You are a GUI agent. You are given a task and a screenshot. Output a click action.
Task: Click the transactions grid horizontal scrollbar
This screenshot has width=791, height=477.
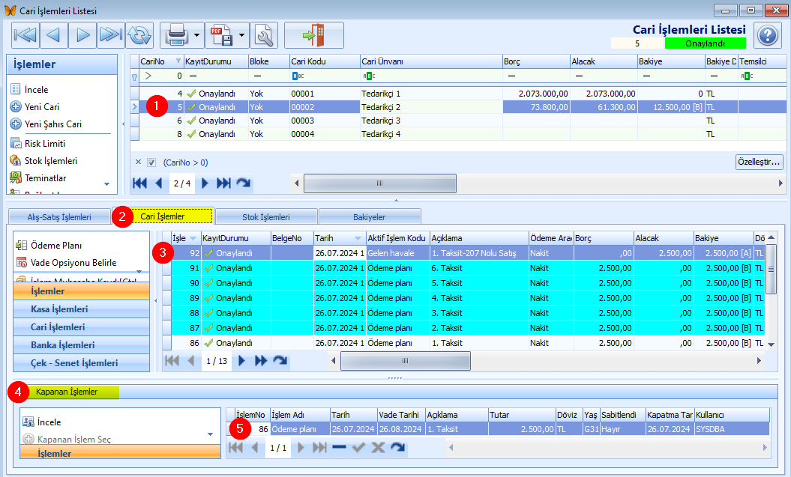(x=405, y=361)
